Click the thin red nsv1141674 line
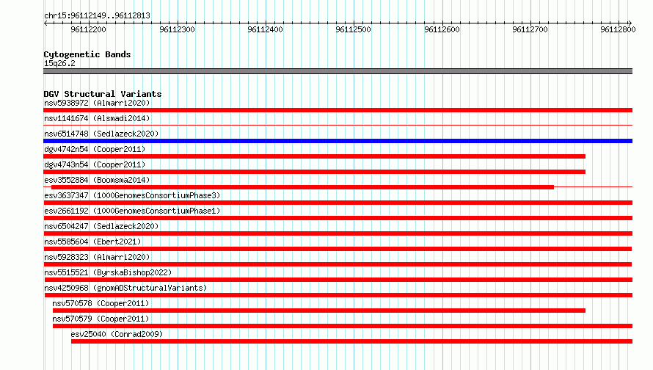 pyautogui.click(x=338, y=125)
